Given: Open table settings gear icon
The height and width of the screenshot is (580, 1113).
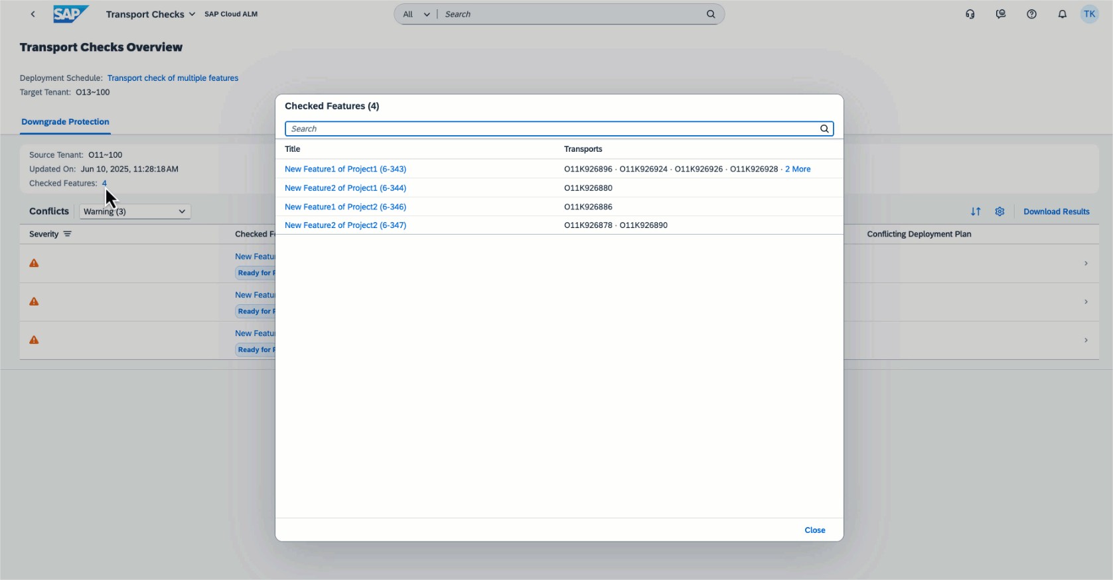Looking at the screenshot, I should [x=1000, y=211].
